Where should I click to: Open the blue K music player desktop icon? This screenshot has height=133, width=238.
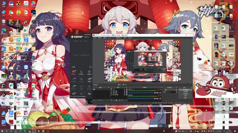pyautogui.click(x=11, y=113)
